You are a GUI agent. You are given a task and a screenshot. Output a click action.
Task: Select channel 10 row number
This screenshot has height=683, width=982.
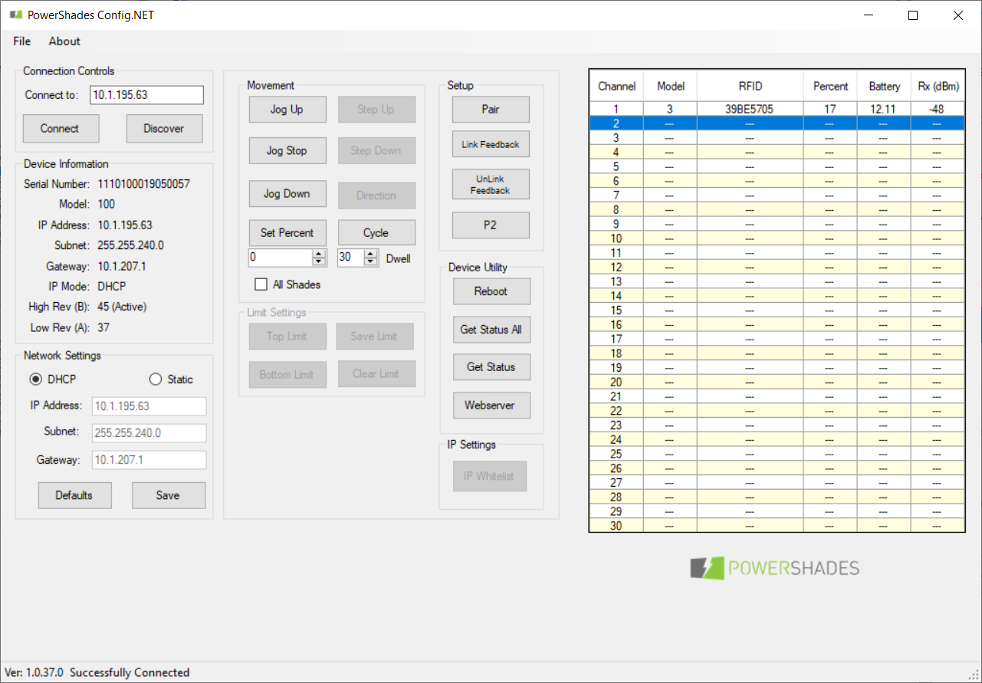(x=617, y=238)
